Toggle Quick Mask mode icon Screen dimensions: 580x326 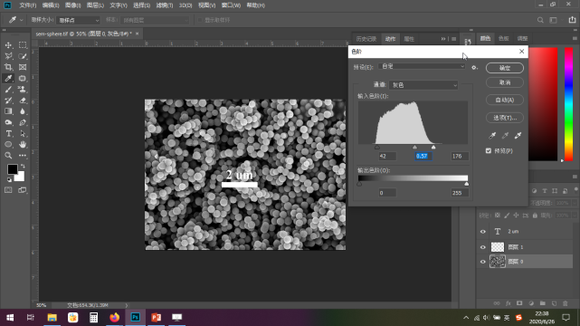(x=8, y=190)
